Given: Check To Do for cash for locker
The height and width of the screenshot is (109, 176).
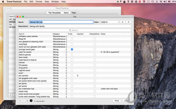Looking at the screenshot, I should tap(72, 52).
